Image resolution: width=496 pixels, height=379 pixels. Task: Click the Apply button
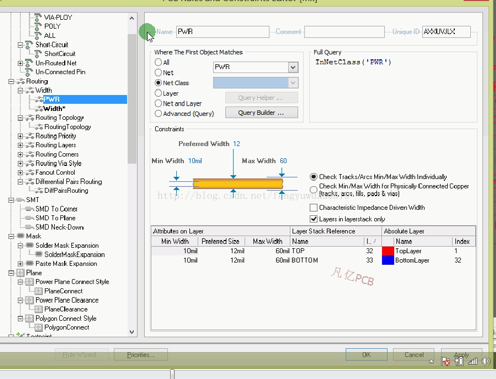tap(461, 355)
